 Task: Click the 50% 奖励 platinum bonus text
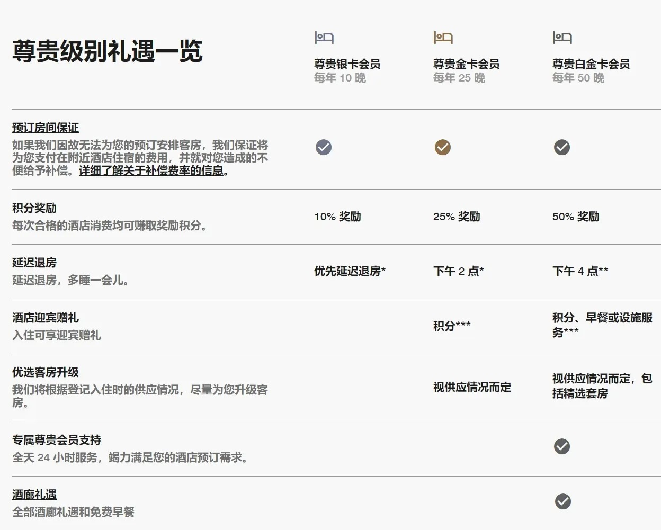point(576,217)
